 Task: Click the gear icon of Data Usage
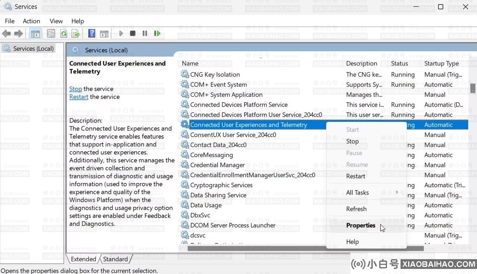185,205
